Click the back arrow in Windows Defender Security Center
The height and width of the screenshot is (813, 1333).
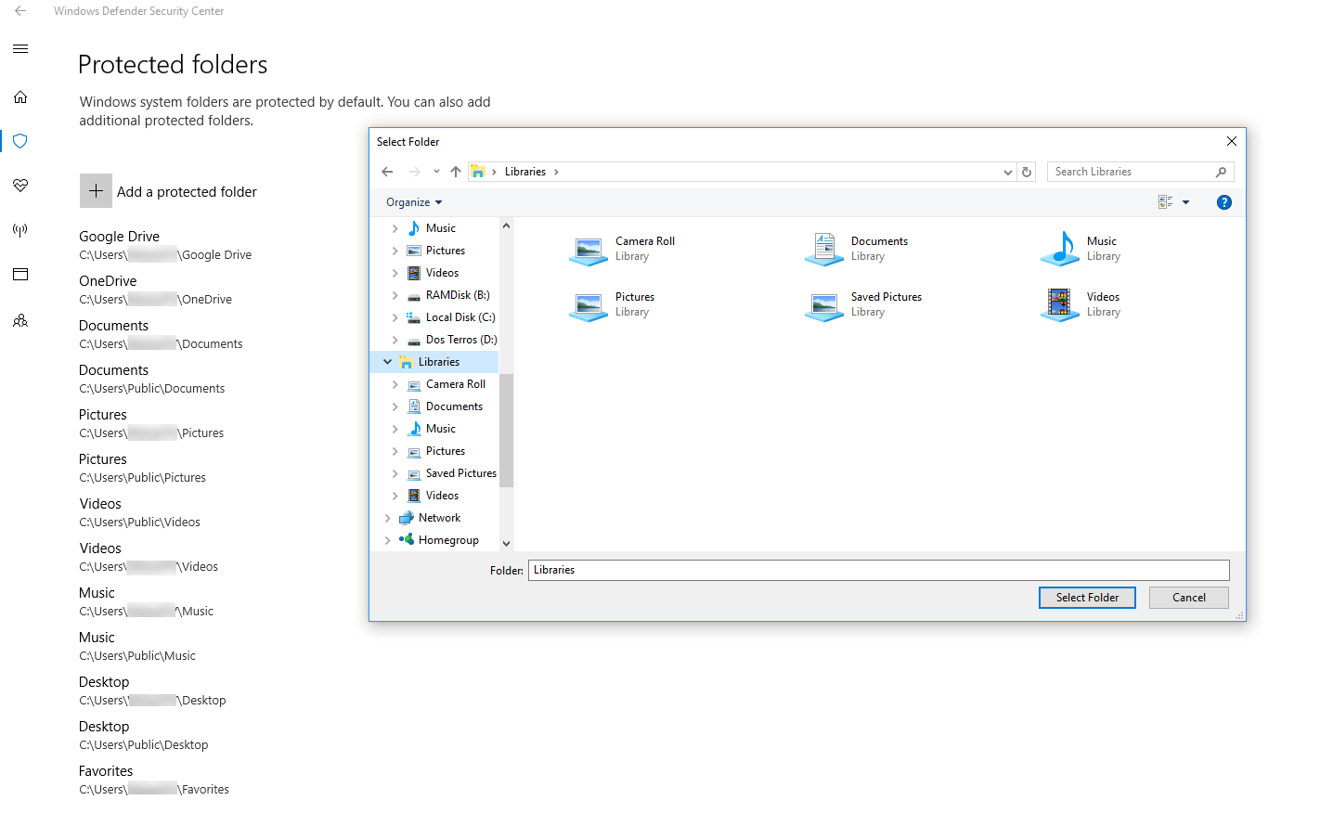20,11
